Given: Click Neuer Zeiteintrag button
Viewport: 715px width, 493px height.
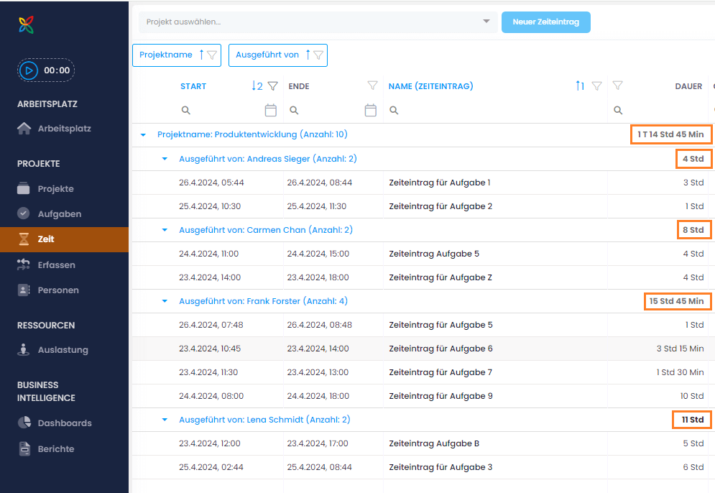Looking at the screenshot, I should click(546, 22).
